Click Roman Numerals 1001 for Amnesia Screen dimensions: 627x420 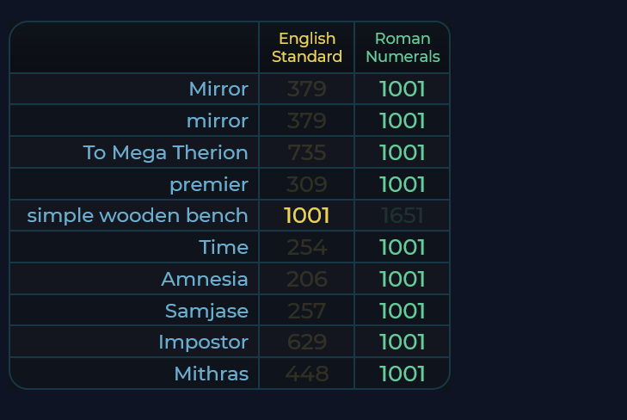click(403, 280)
